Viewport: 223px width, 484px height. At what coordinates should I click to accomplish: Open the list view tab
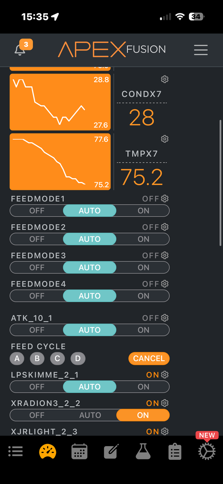(x=16, y=451)
